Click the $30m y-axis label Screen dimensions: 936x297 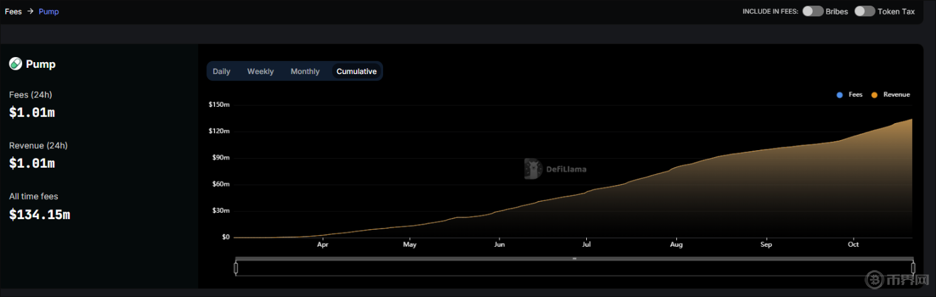click(220, 211)
